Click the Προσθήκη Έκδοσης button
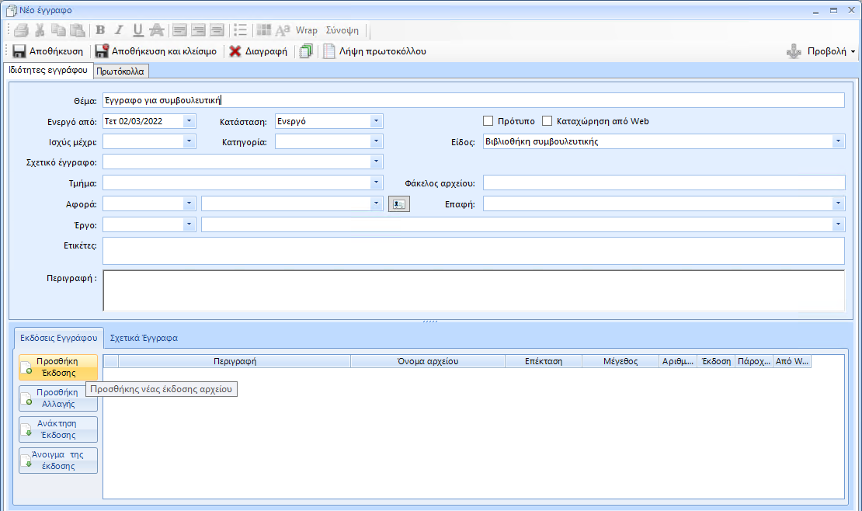The width and height of the screenshot is (862, 511). (x=58, y=367)
